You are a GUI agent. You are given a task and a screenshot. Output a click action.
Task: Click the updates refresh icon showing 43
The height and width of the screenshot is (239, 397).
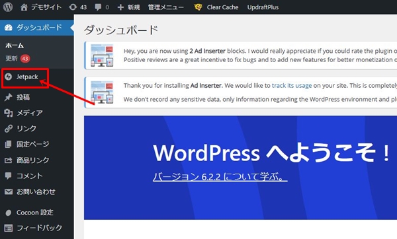(73, 7)
